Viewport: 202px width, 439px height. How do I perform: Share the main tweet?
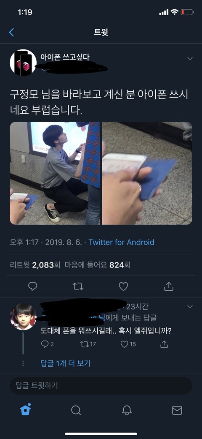click(168, 286)
